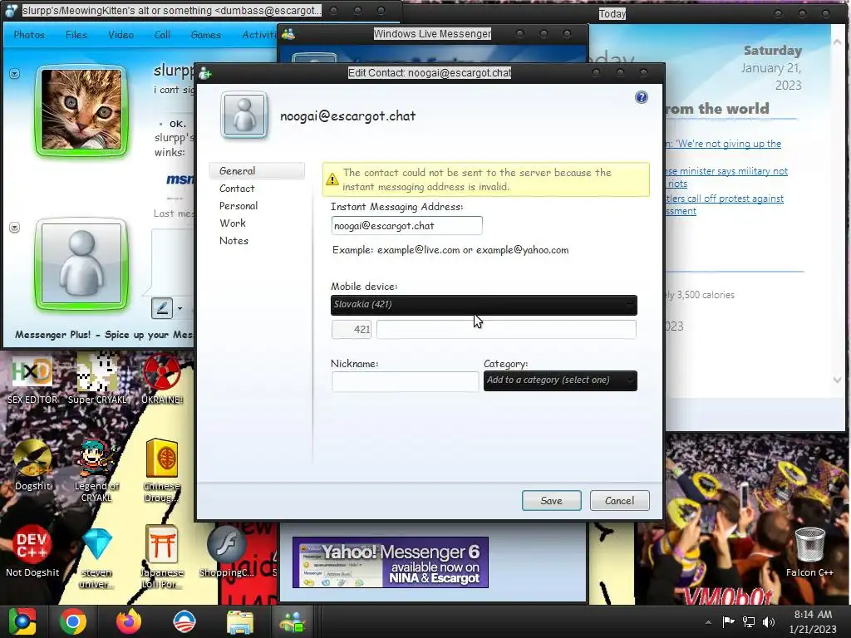This screenshot has width=851, height=638.
Task: Click network tray icon
Action: [x=749, y=621]
